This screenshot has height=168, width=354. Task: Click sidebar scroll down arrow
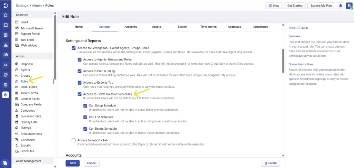(55, 166)
